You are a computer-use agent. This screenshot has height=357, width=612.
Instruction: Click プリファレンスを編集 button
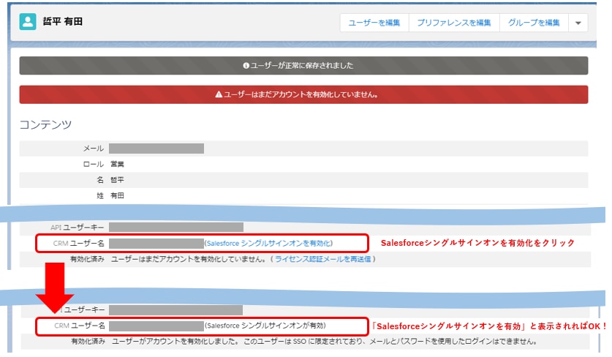click(x=454, y=23)
